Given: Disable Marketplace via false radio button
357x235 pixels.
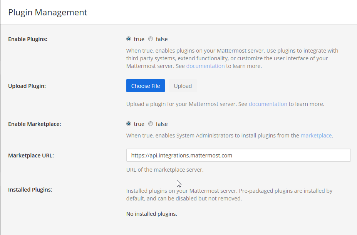Looking at the screenshot, I should [151, 124].
